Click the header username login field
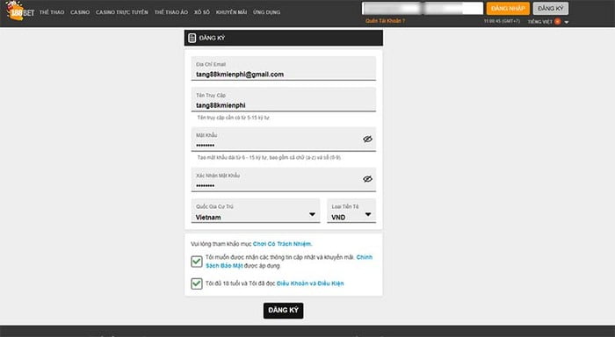 coord(392,8)
